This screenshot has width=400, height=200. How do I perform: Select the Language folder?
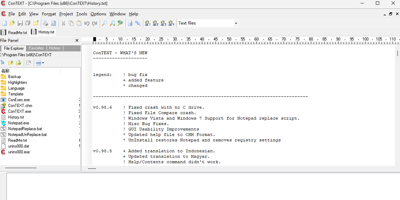click(16, 88)
